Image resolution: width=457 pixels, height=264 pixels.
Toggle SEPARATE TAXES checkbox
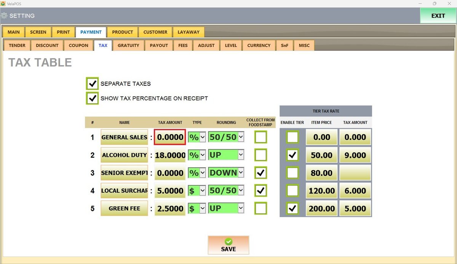pyautogui.click(x=92, y=83)
